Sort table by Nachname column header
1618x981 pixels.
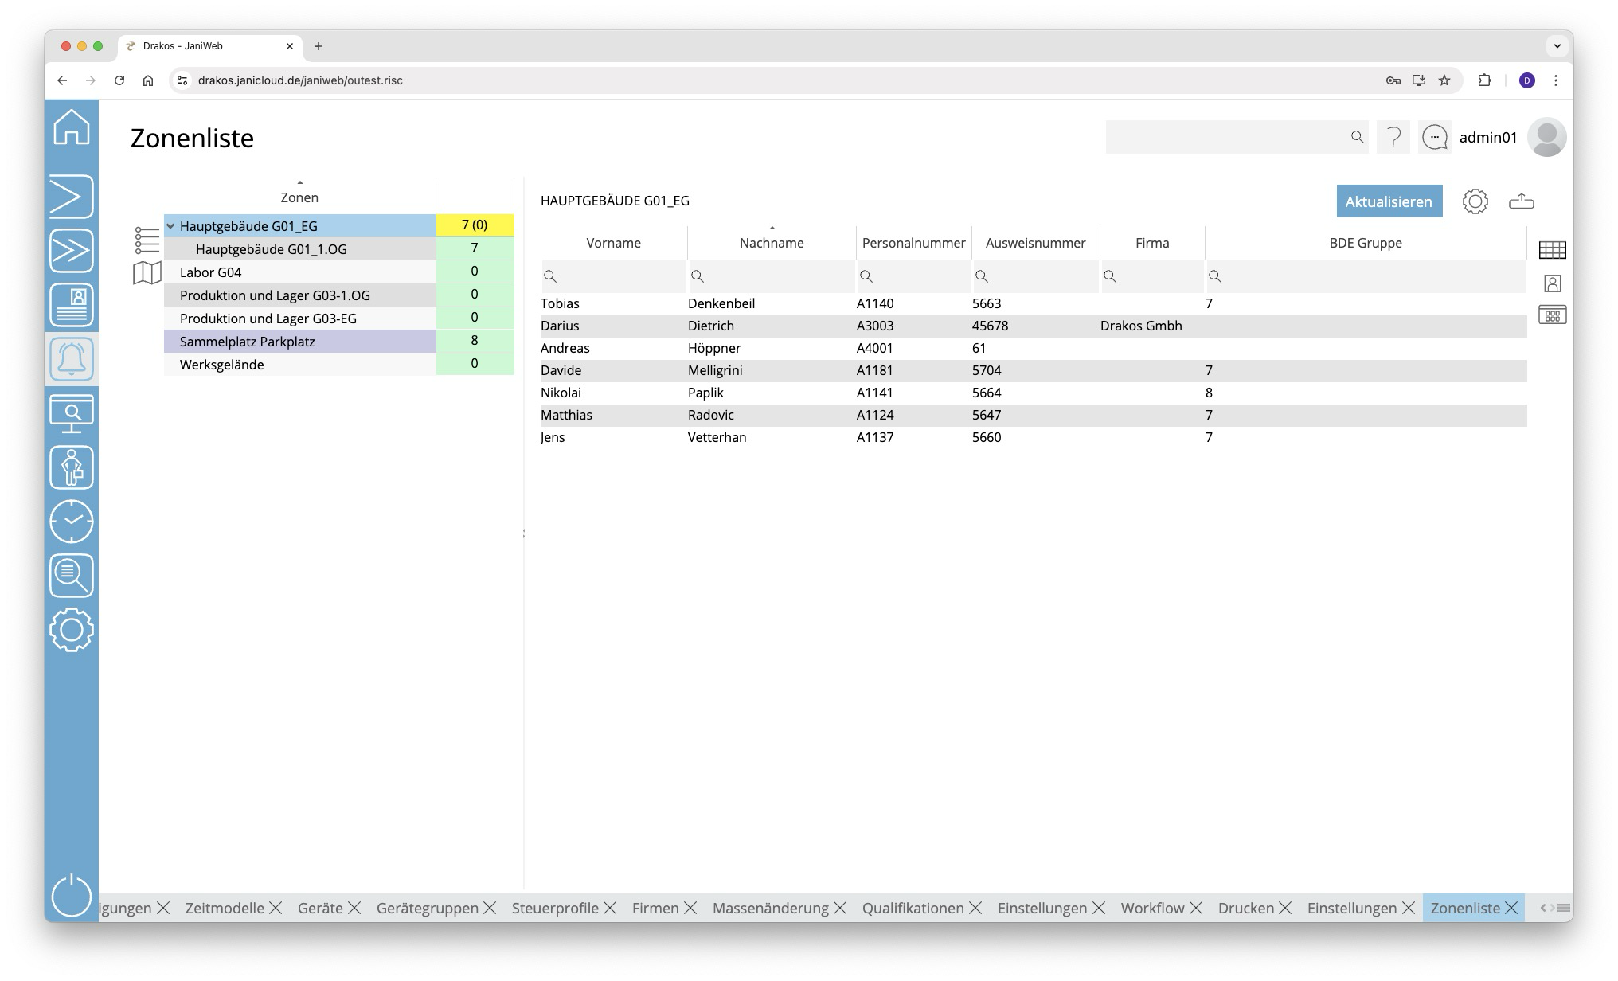point(771,243)
